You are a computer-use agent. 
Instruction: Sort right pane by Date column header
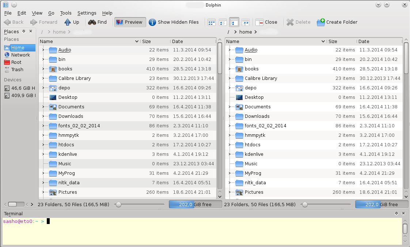(380, 42)
